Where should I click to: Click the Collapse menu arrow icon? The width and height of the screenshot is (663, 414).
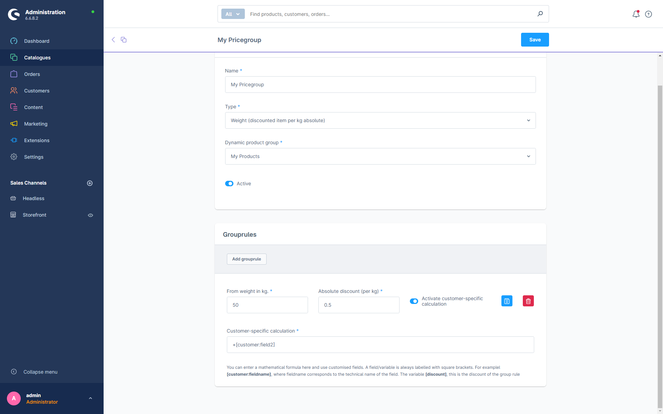tap(14, 372)
